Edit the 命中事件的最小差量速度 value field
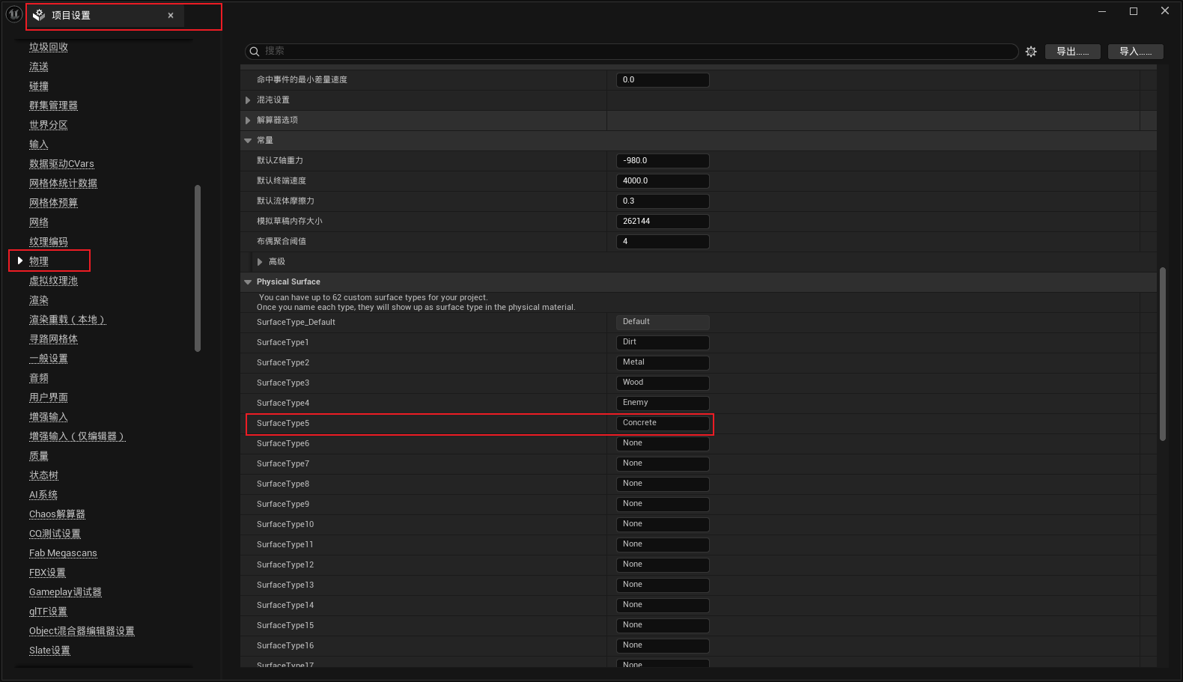Image resolution: width=1183 pixels, height=682 pixels. pyautogui.click(x=662, y=80)
